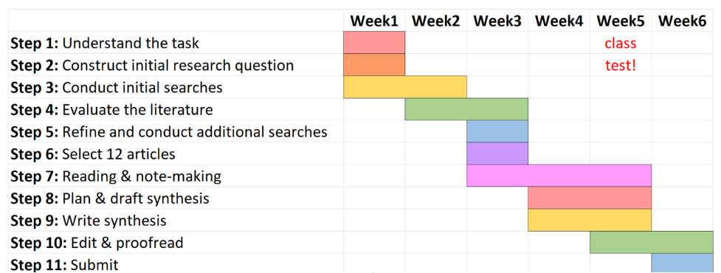Click the red 'class' text in Week5
Screen dimensions: 721x273
pos(621,44)
